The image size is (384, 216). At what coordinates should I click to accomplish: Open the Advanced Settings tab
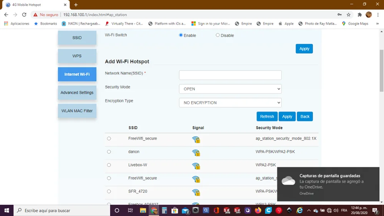(x=77, y=92)
